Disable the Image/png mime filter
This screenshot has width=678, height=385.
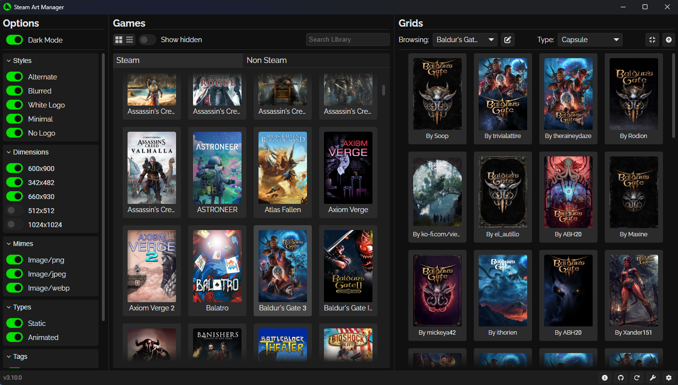(15, 260)
